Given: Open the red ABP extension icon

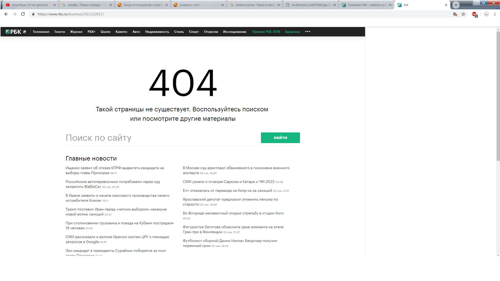Looking at the screenshot, I should (474, 14).
